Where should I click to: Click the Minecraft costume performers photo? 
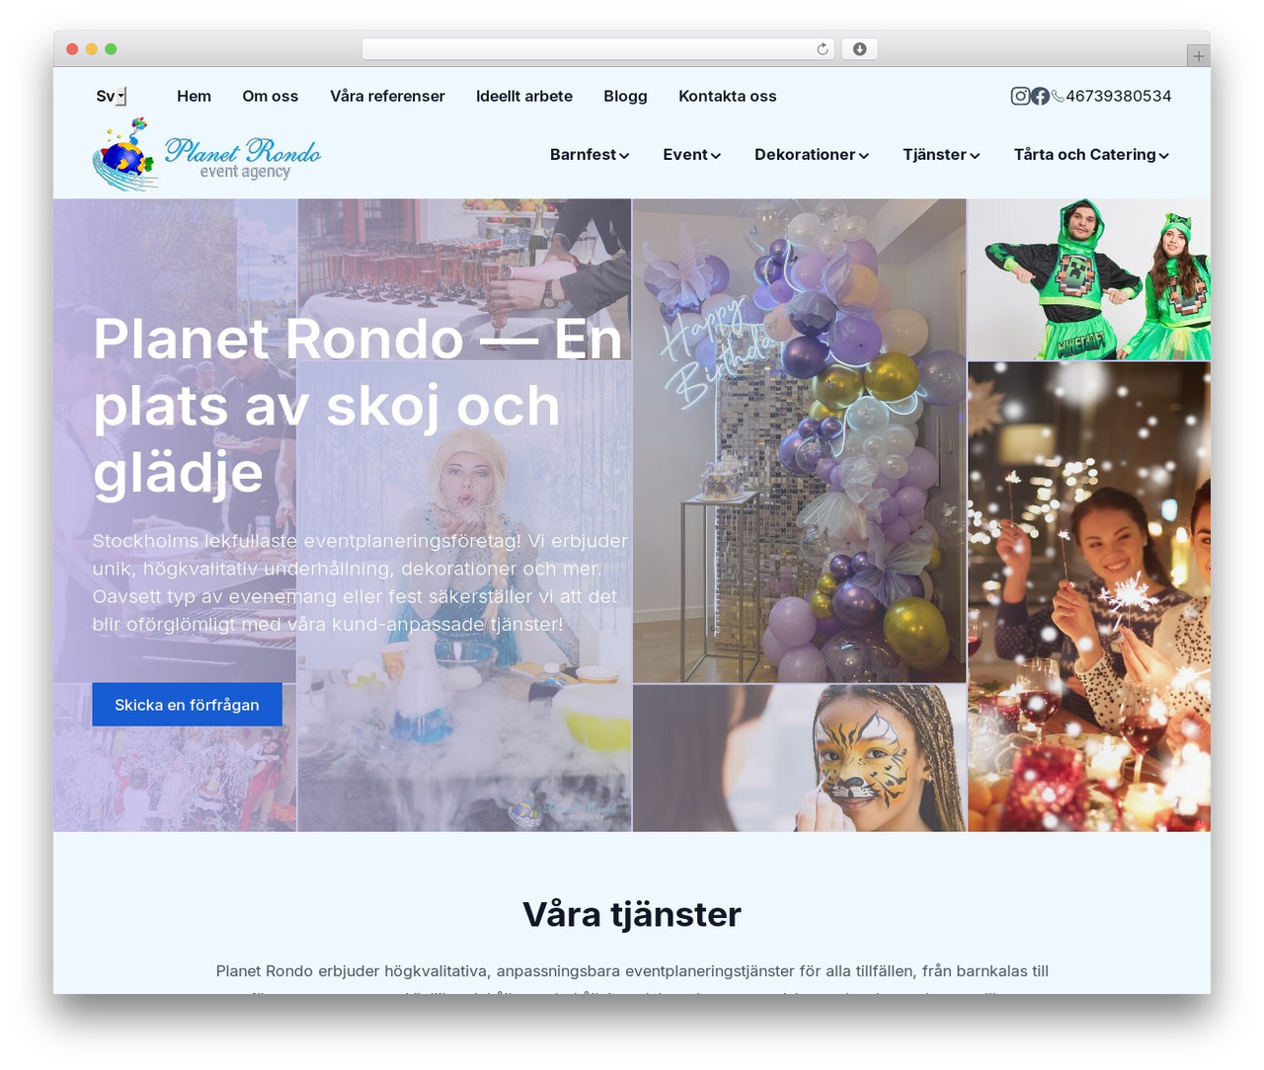point(1089,279)
